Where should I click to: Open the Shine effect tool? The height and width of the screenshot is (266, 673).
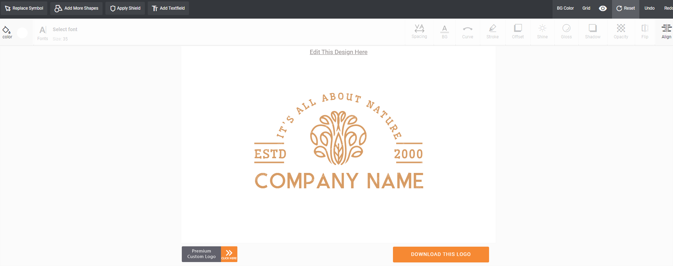click(542, 32)
